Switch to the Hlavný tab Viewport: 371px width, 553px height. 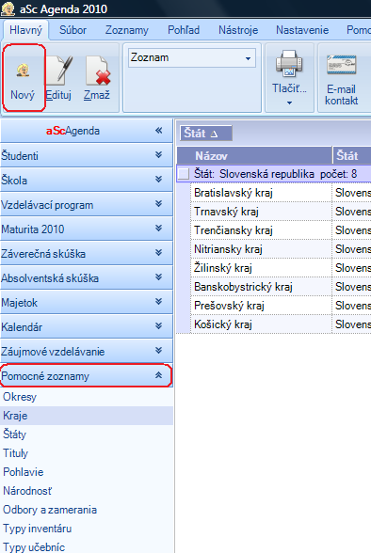[25, 30]
